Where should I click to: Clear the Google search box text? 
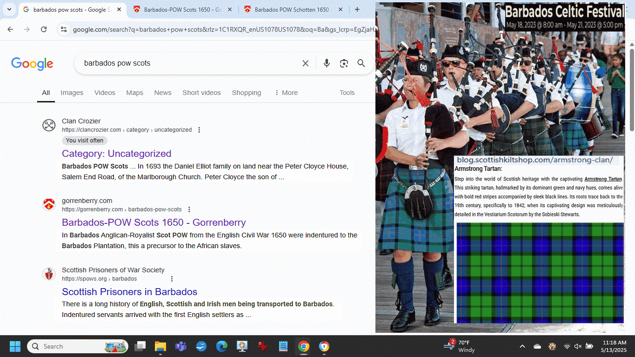click(305, 63)
